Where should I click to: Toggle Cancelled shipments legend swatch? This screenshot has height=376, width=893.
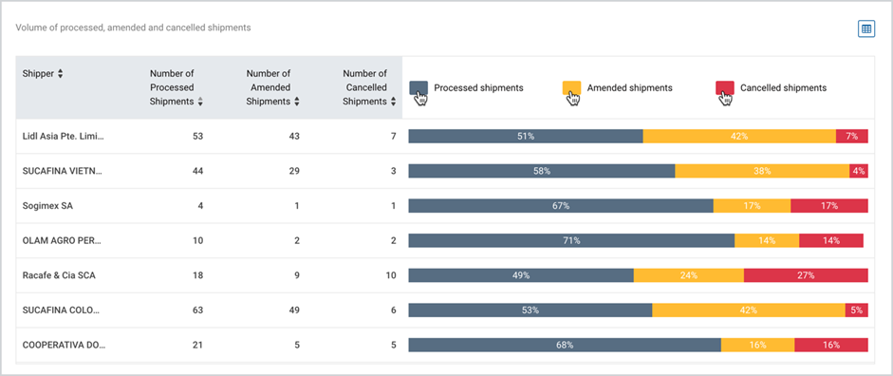coord(724,88)
